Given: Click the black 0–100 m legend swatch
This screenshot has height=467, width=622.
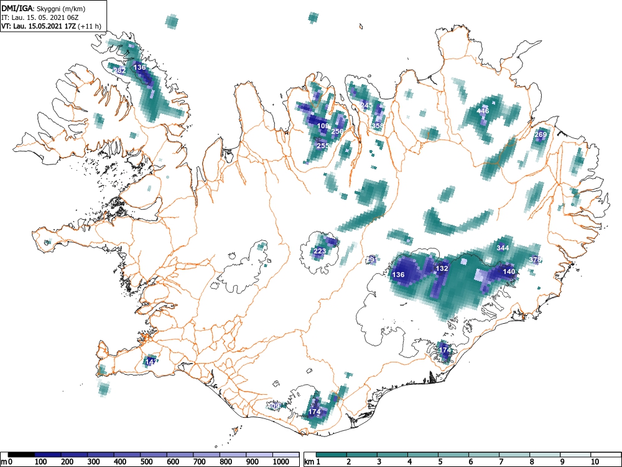Looking at the screenshot, I should pyautogui.click(x=21, y=455).
